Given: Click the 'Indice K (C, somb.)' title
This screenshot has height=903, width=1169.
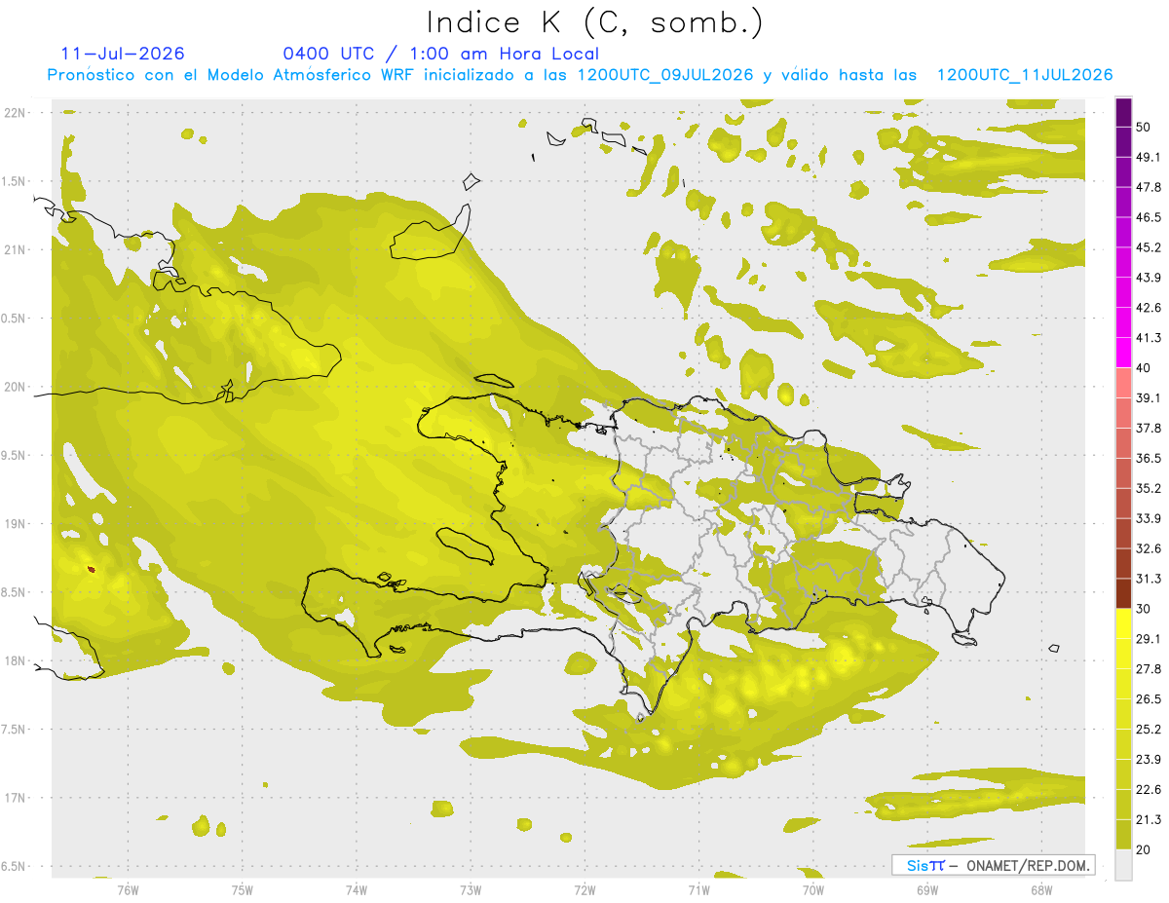Looking at the screenshot, I should coord(594,22).
